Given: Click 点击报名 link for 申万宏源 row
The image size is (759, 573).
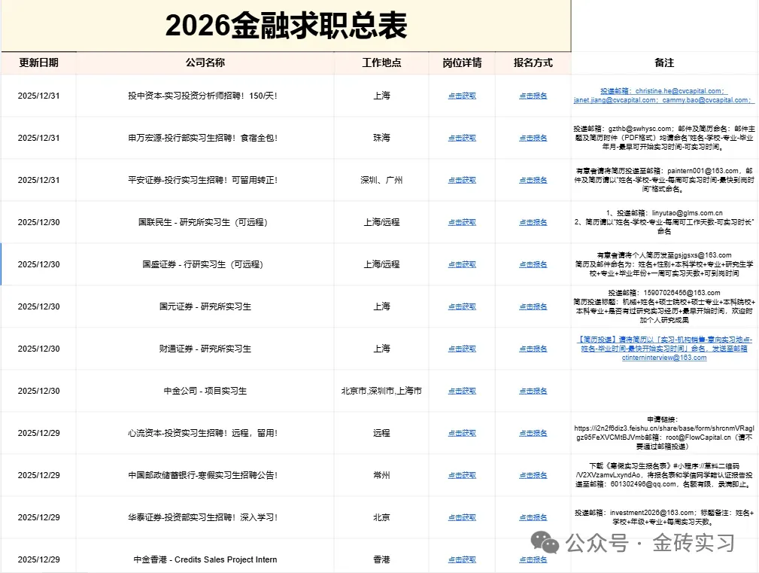Looking at the screenshot, I should (533, 138).
